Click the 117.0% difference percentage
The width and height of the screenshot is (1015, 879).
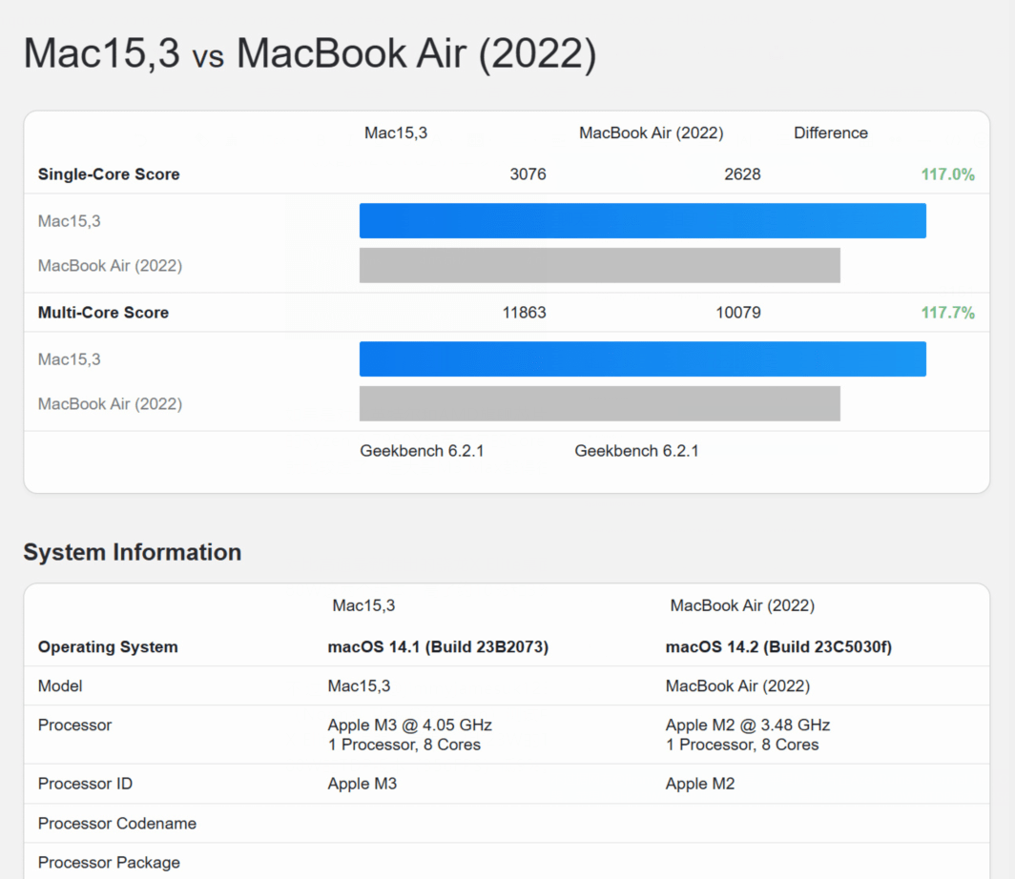[x=947, y=174]
